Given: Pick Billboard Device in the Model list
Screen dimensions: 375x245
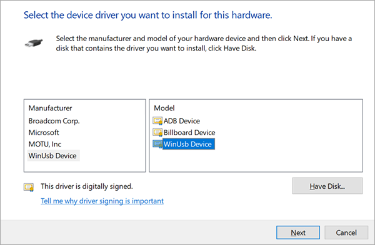Looking at the screenshot, I should click(189, 132).
